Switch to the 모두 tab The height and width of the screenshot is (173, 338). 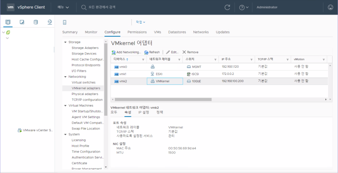(114, 112)
